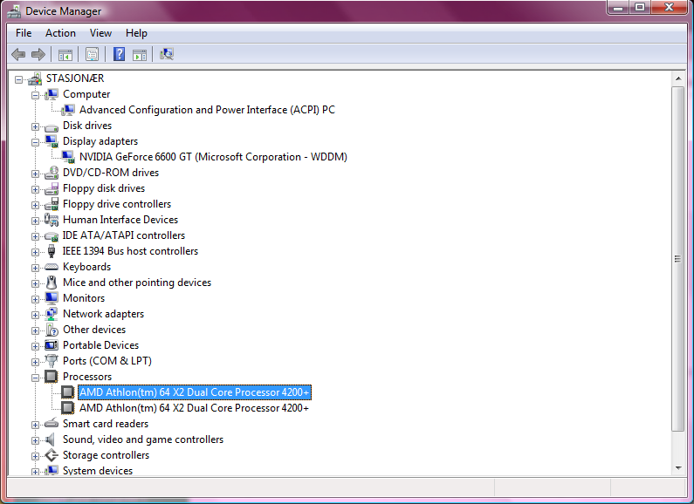Close the Device Manager window
This screenshot has width=694, height=504.
pyautogui.click(x=670, y=8)
